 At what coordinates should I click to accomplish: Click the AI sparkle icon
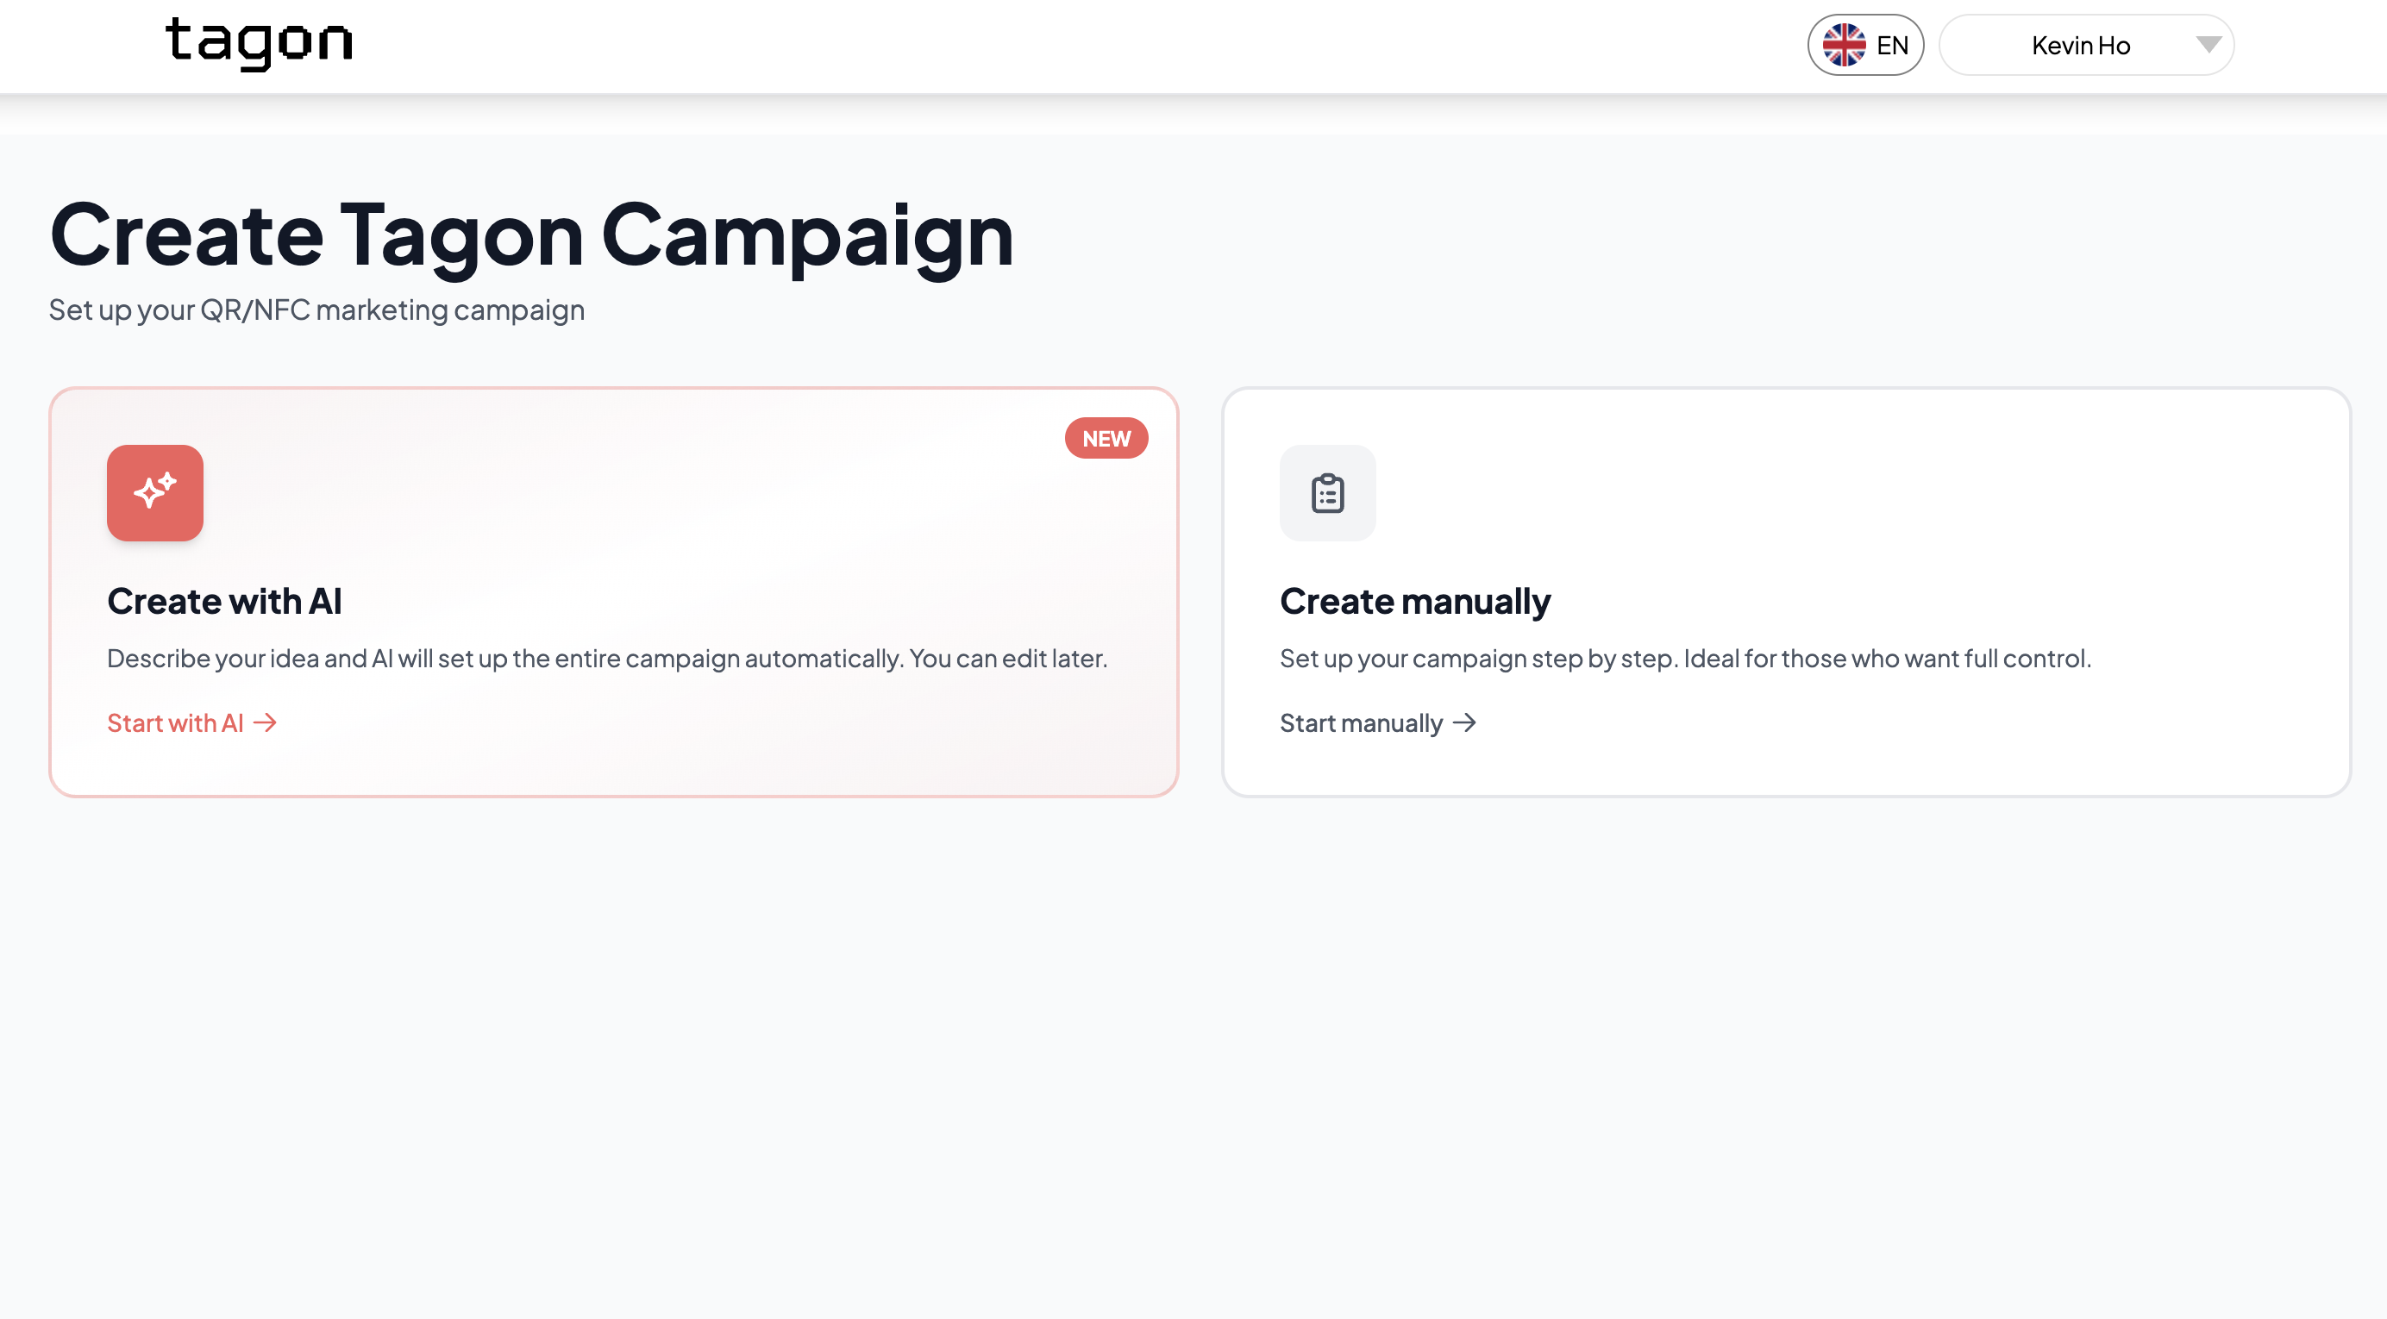(154, 493)
